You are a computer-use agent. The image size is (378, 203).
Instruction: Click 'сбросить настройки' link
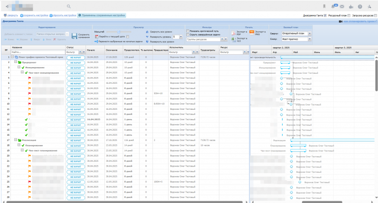coord(64,16)
